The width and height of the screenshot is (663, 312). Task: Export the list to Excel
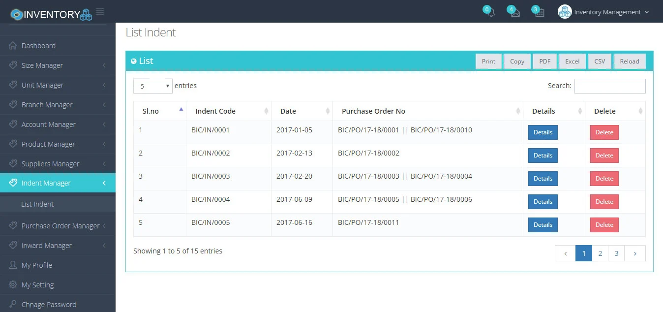tap(572, 62)
